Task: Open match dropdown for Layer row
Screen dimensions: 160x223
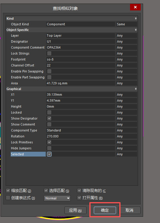Action: (x=127, y=35)
